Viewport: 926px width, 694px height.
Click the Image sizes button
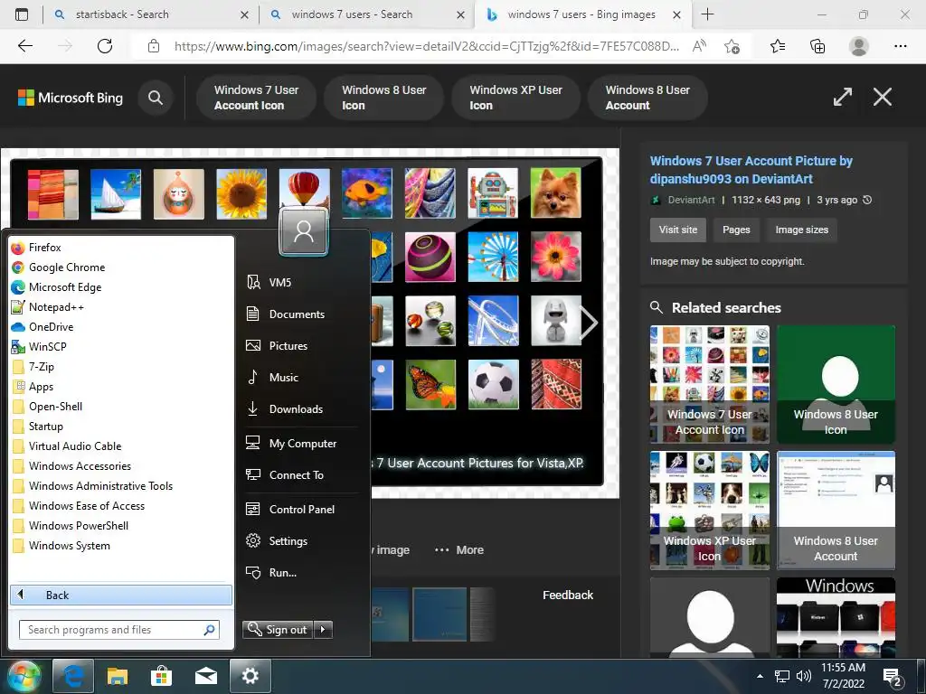801,230
